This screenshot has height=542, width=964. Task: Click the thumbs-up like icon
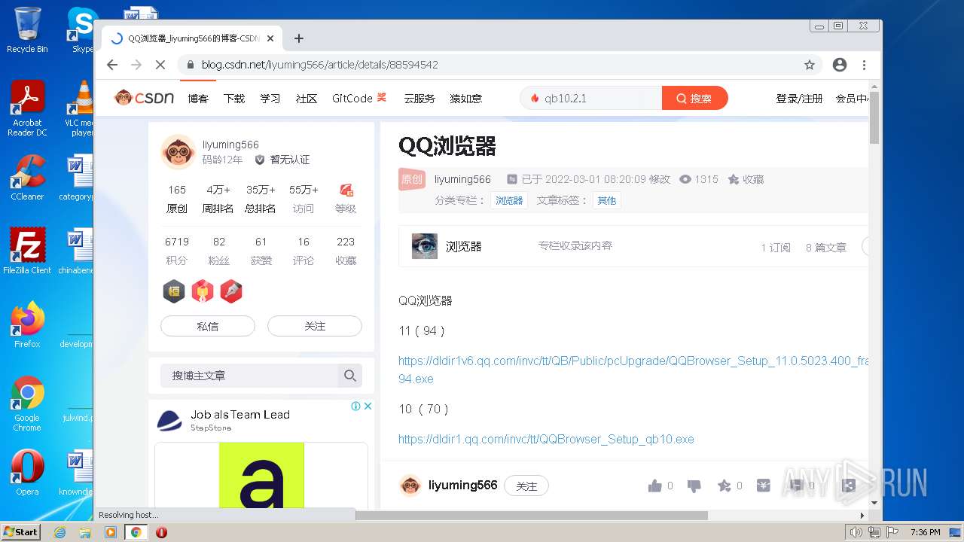(654, 486)
